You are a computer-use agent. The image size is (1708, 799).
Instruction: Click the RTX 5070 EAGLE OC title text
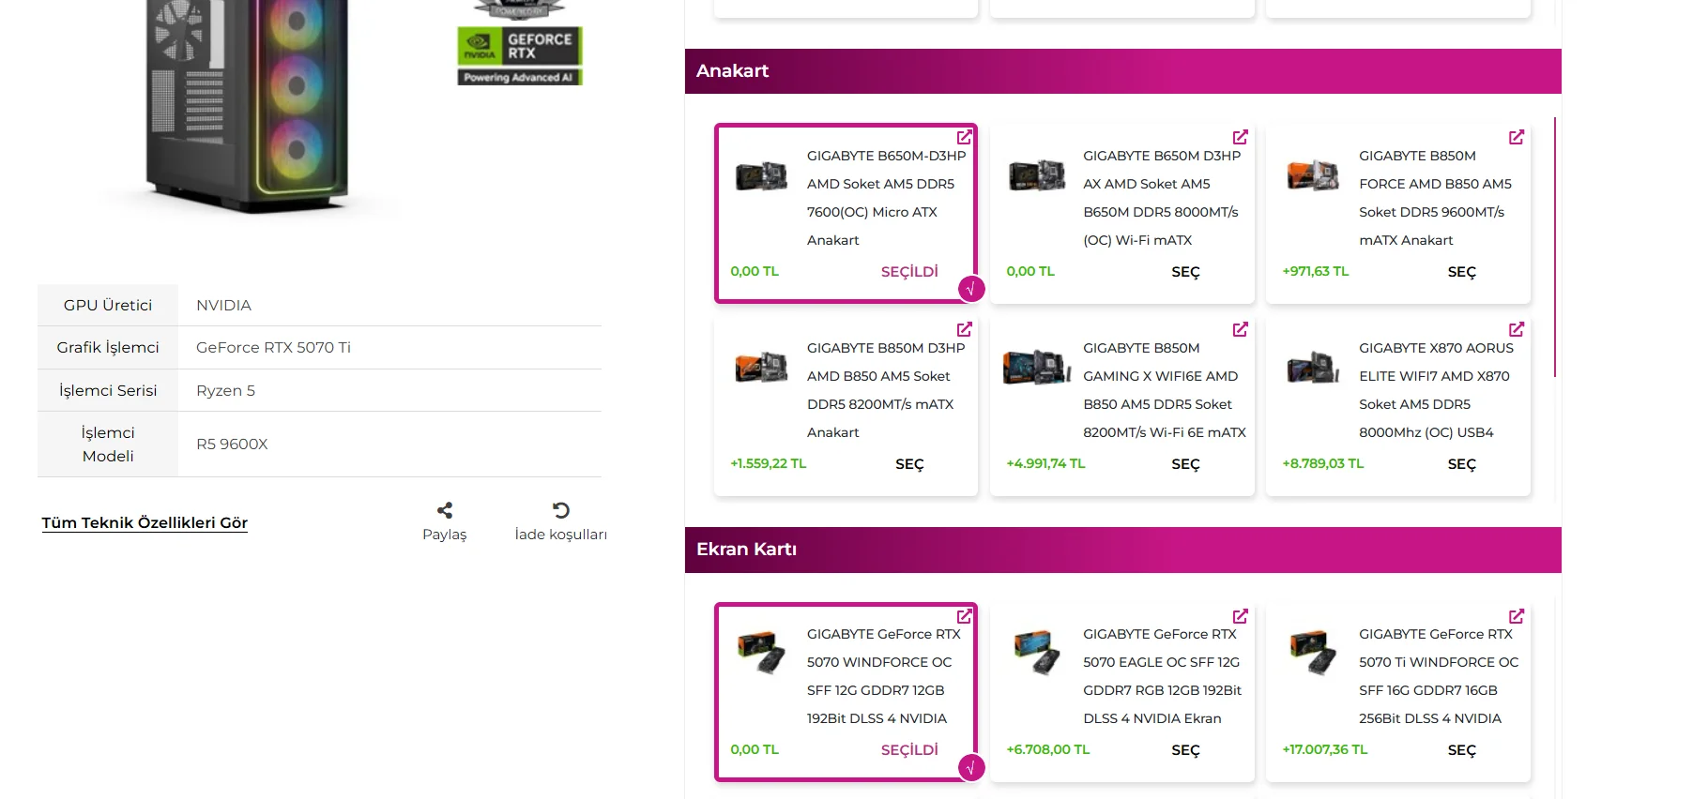[x=1162, y=676]
